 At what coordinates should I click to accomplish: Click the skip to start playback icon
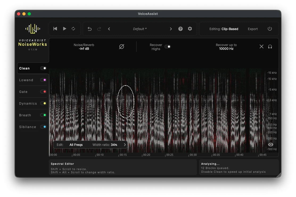coord(55,29)
